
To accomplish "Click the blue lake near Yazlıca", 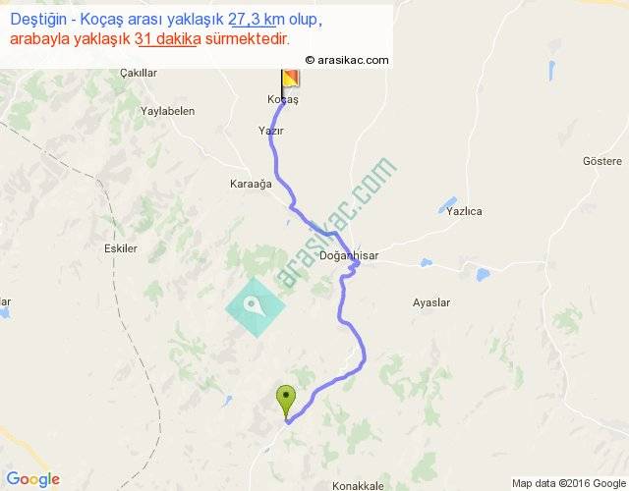I will tap(448, 205).
